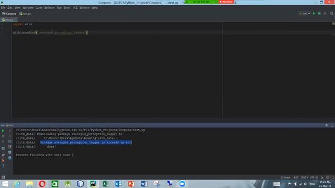Hide the Run panel with the minimize icon
335x188 pixels.
pos(332,125)
